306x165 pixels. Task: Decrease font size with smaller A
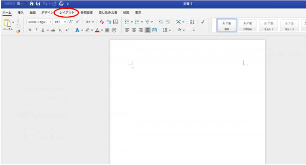(x=78, y=22)
